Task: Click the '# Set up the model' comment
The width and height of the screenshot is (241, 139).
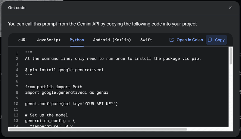Action: [46, 115]
